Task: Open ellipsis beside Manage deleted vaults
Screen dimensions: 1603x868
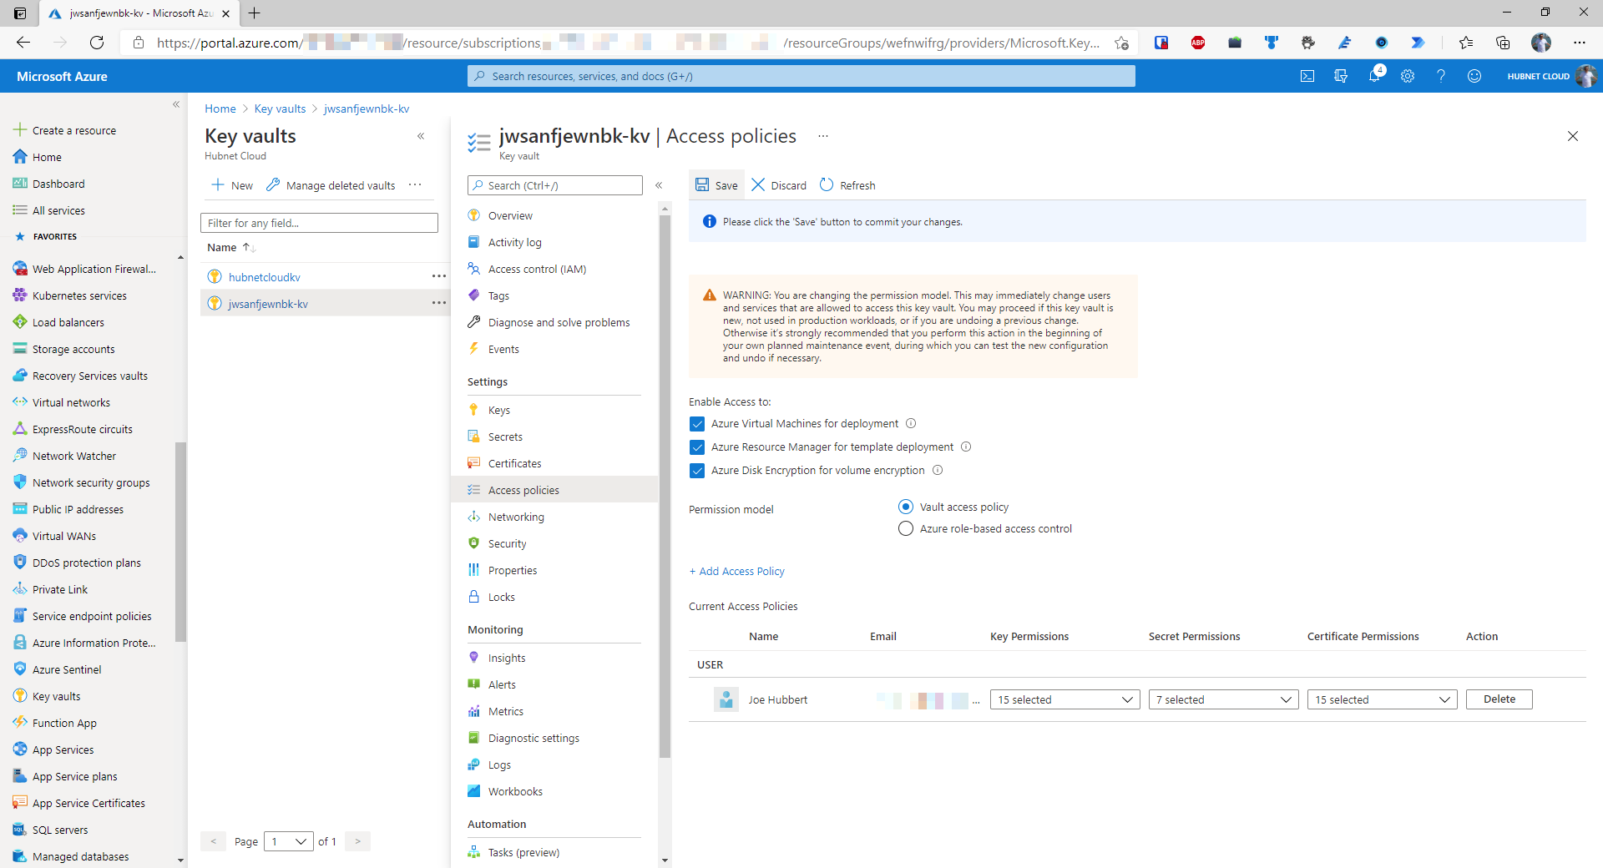Action: (x=415, y=185)
